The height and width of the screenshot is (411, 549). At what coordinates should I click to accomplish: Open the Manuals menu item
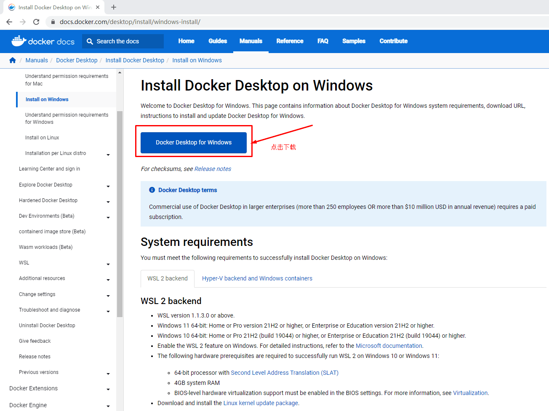(251, 41)
